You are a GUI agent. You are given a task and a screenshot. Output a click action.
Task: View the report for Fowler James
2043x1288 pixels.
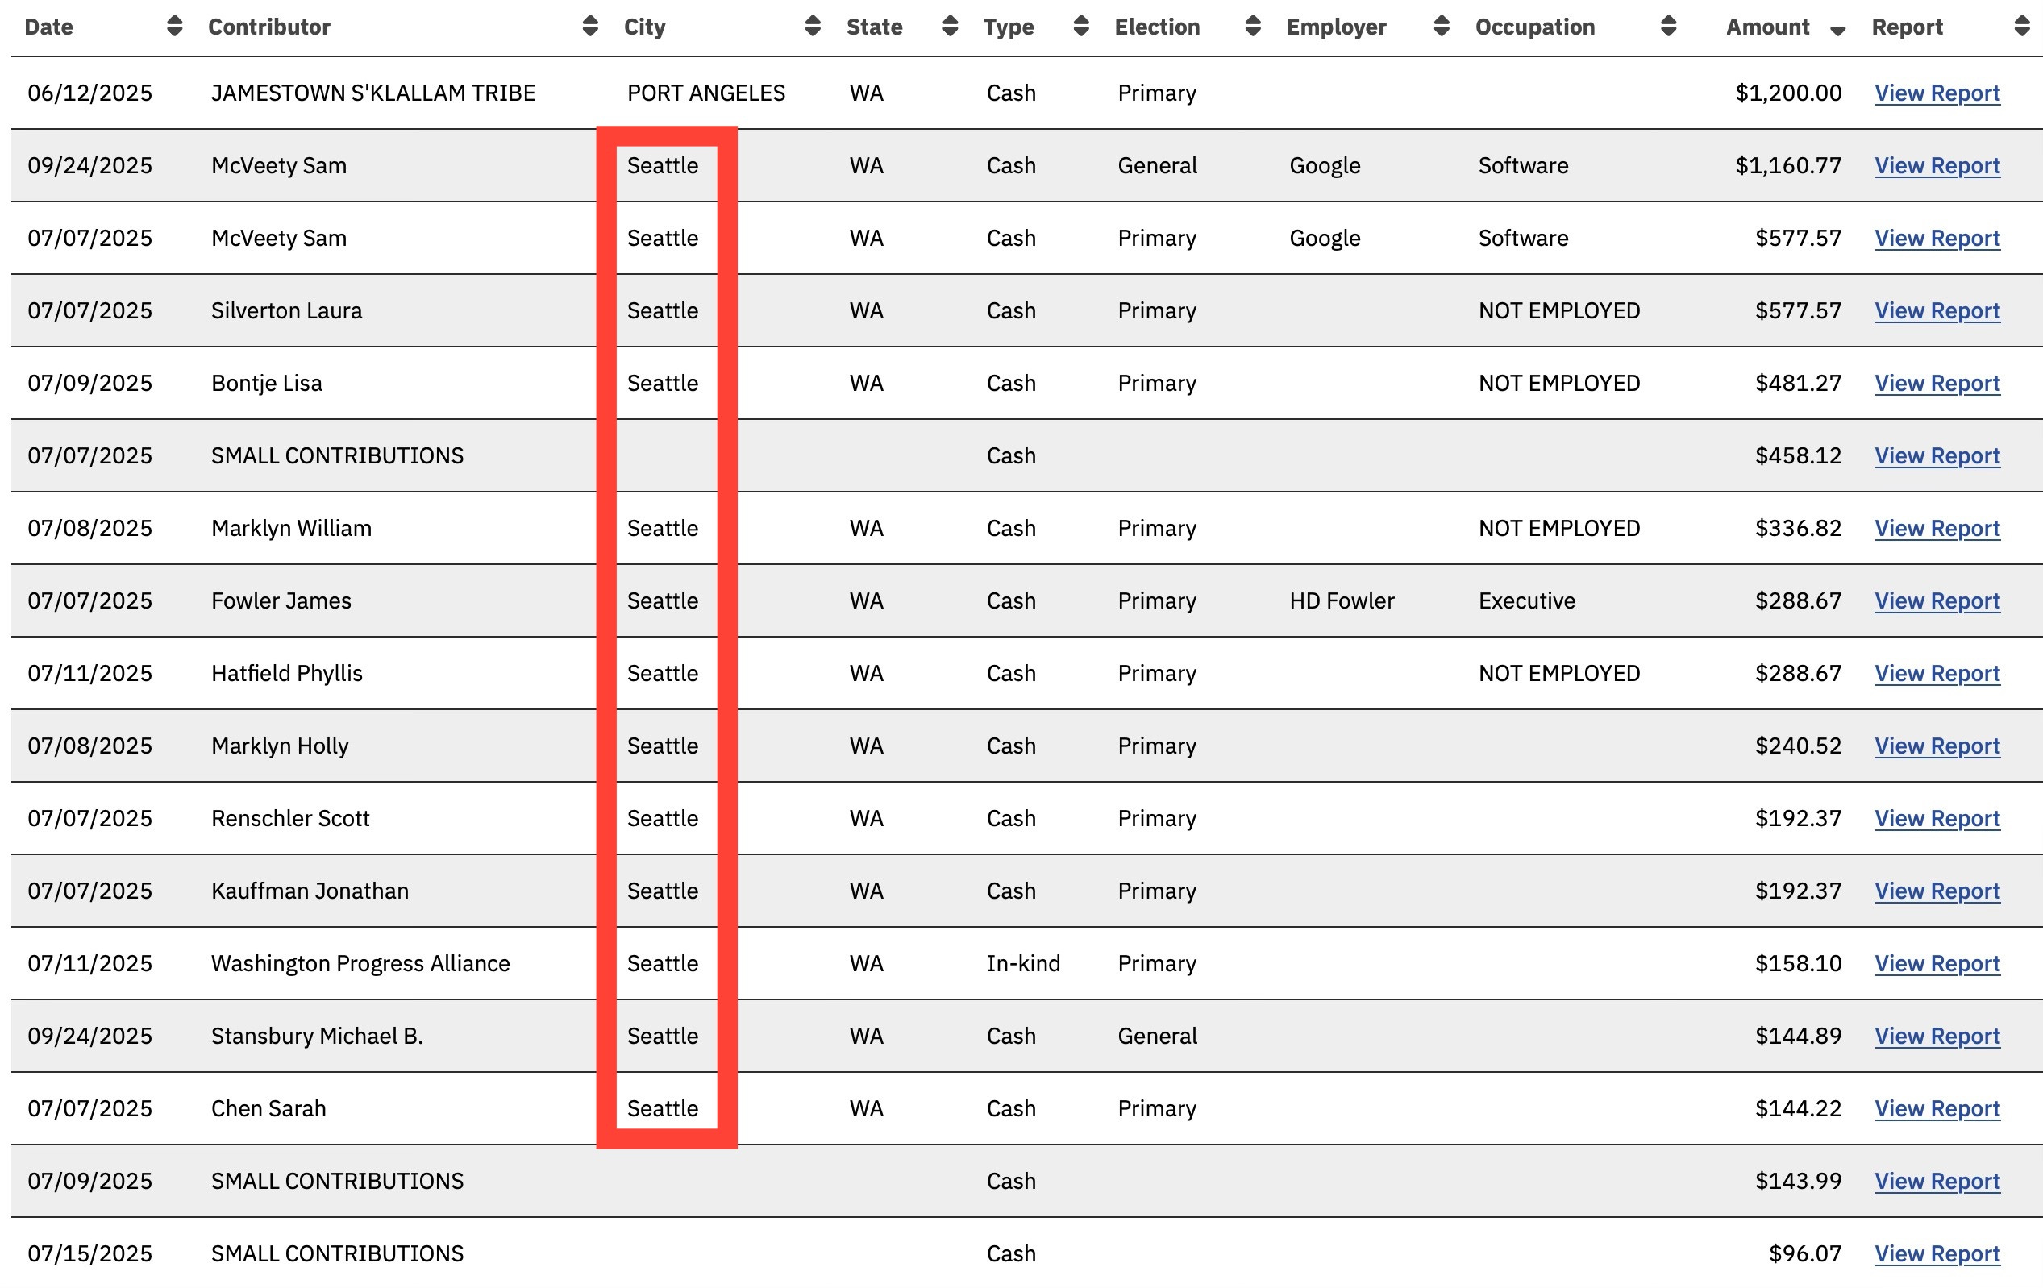click(x=1937, y=601)
